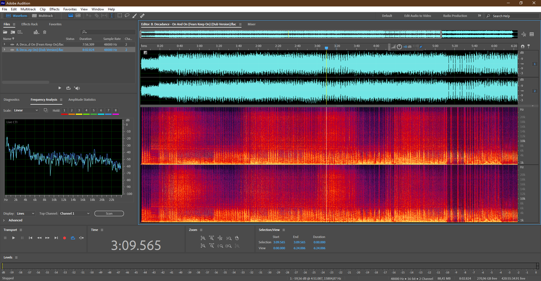Screen dimensions: 541x281
Task: Expand A. Decadance file row
Action: pyautogui.click(x=4, y=44)
